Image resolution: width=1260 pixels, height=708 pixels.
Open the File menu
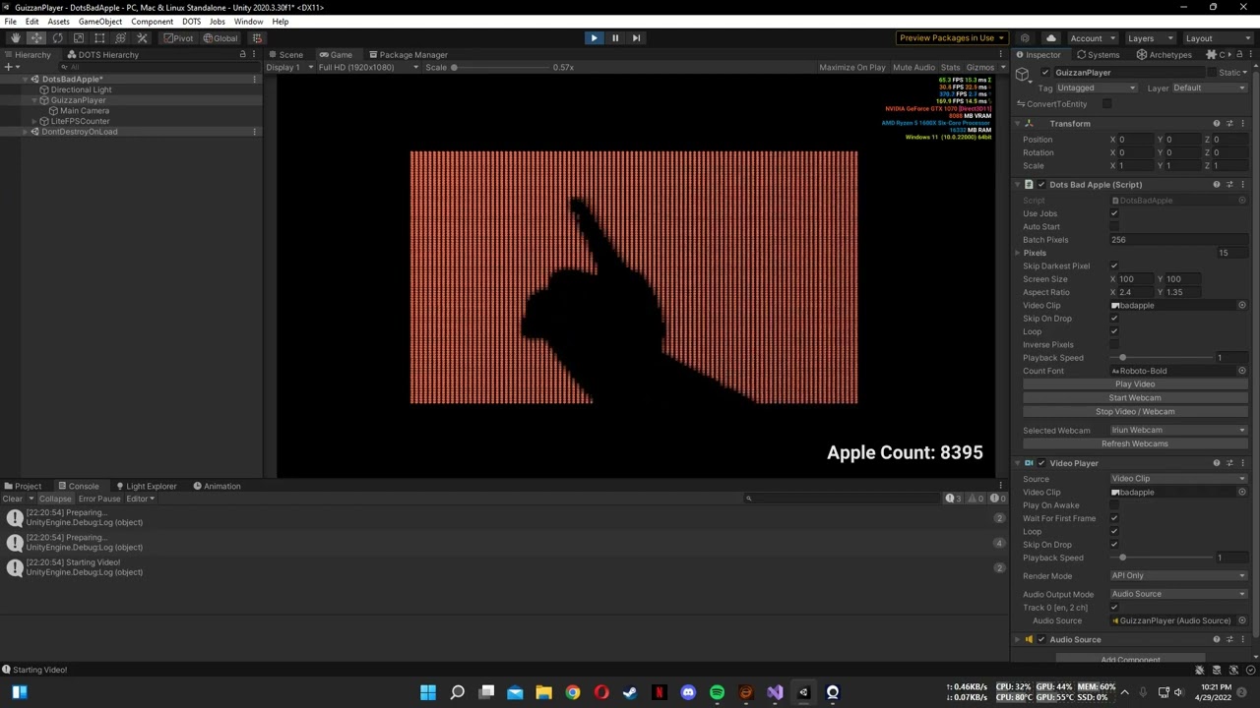pos(10,22)
